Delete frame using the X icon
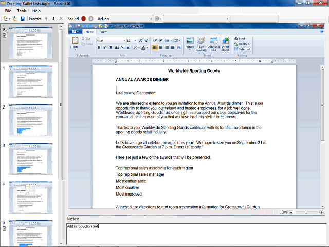The height and width of the screenshot is (247, 329). (x=61, y=19)
